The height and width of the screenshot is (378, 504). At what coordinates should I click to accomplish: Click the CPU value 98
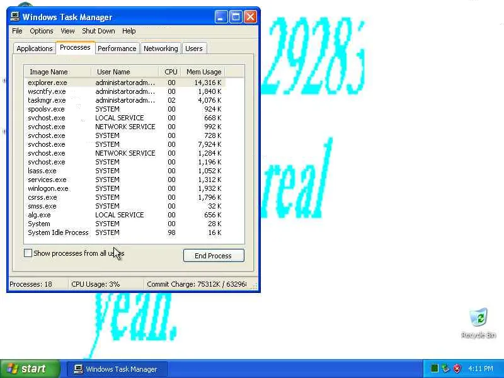(x=171, y=232)
